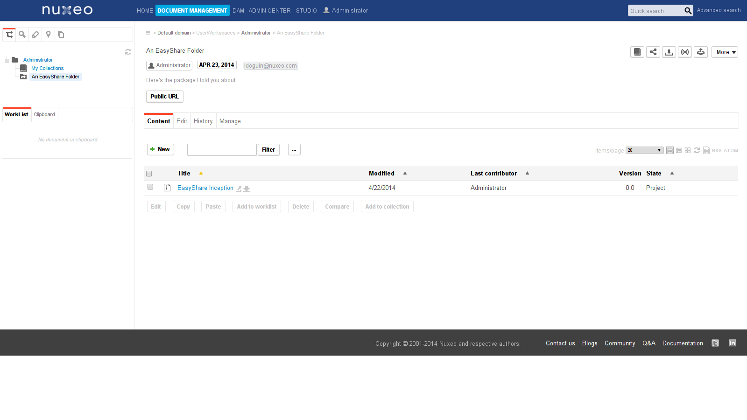Click the share icon button
This screenshot has height=420, width=747.
(653, 52)
